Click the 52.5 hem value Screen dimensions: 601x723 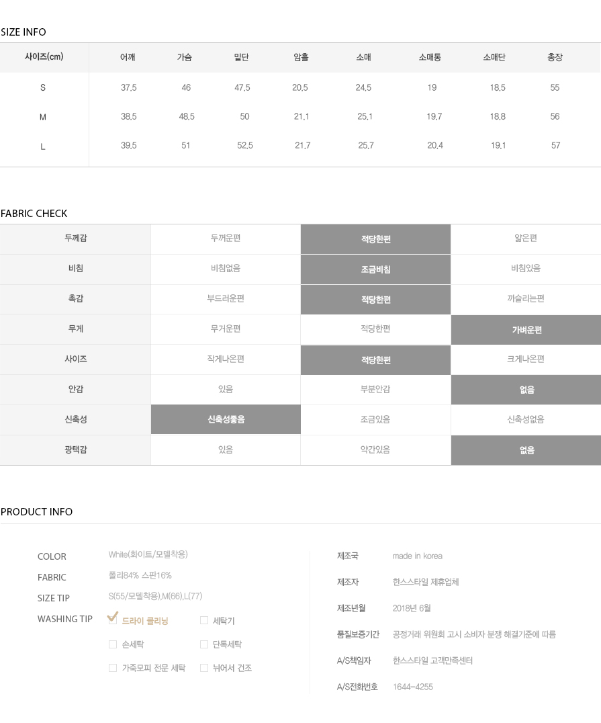[x=244, y=146]
